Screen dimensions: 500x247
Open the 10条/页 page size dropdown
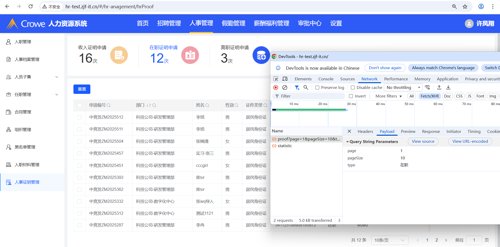pyautogui.click(x=389, y=240)
